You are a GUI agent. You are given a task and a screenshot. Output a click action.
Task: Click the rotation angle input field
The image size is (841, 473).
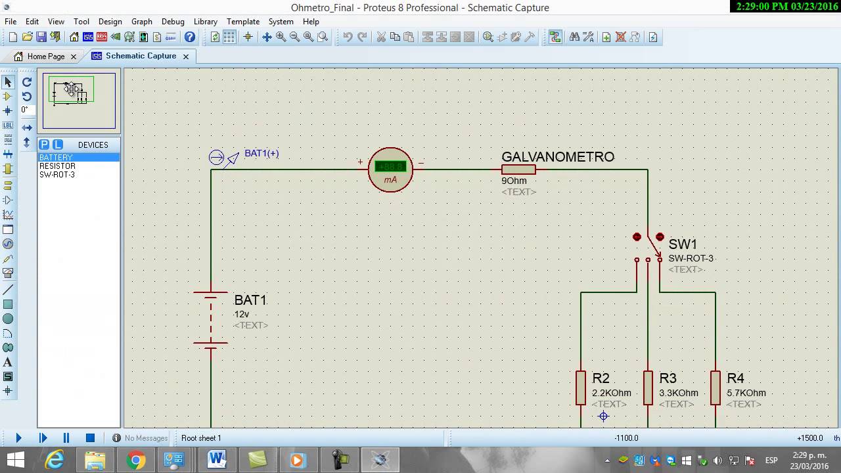pos(27,110)
